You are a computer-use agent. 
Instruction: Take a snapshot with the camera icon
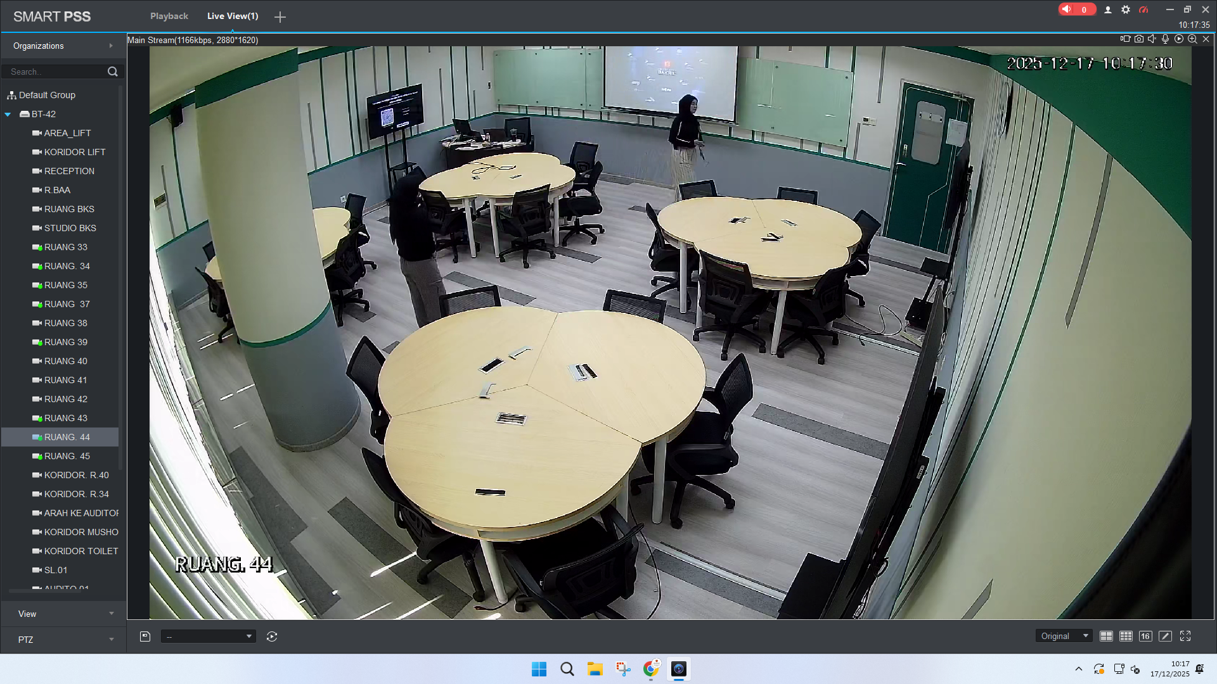click(1139, 39)
